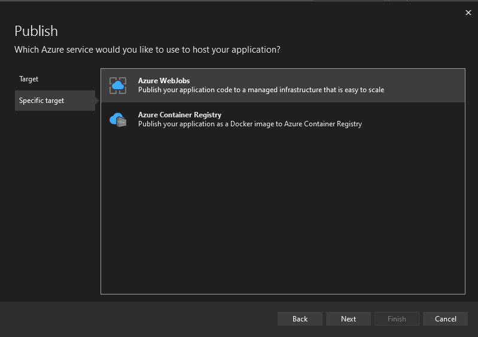The image size is (478, 337).
Task: Close the Publish dialog with X
Action: (x=468, y=13)
